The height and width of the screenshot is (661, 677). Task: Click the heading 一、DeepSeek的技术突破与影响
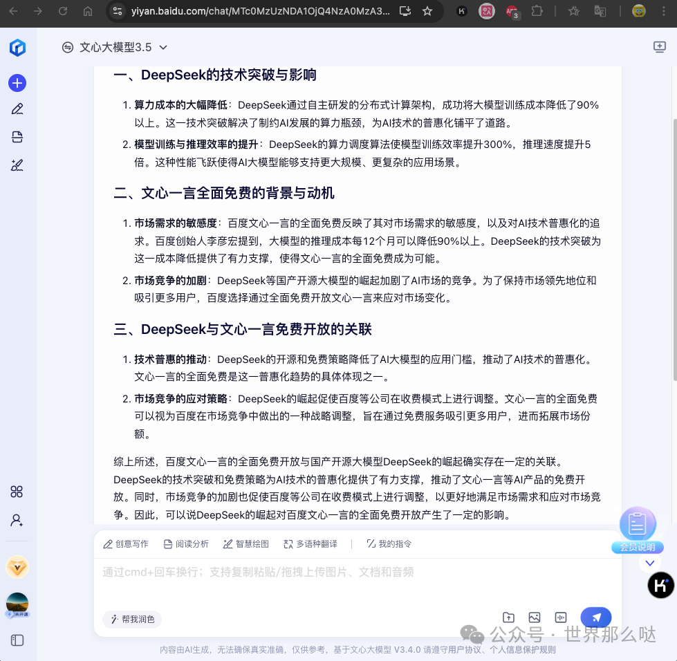pyautogui.click(x=215, y=75)
